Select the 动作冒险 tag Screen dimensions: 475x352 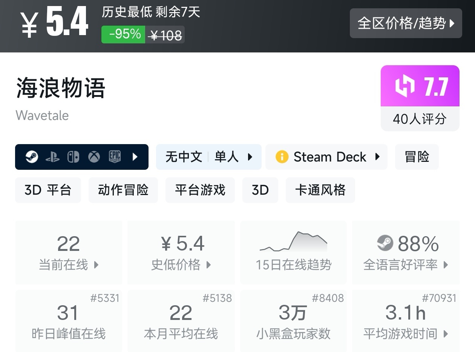(123, 190)
